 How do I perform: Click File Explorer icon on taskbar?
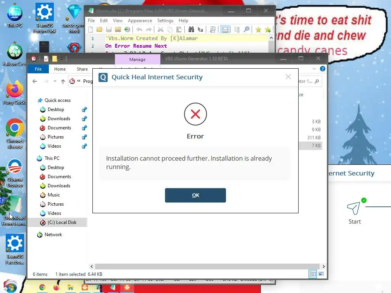[70, 288]
